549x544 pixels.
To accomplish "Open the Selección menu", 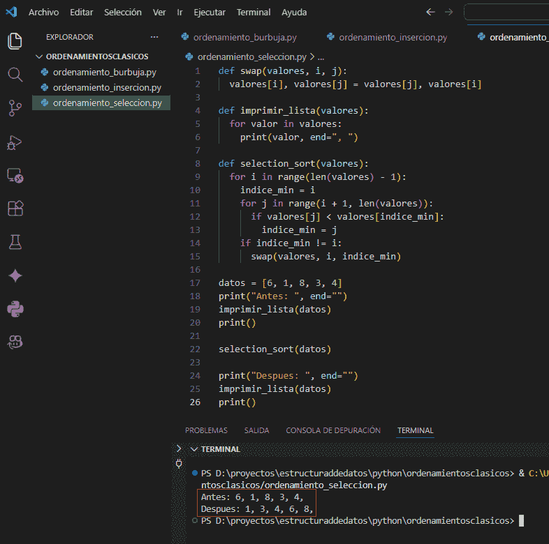I will point(123,13).
